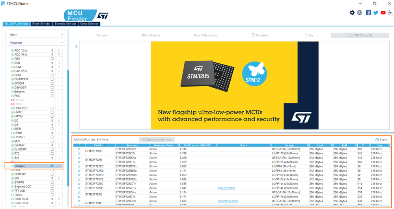
Task: Click the favorite star above the banner
Action: pos(77,46)
